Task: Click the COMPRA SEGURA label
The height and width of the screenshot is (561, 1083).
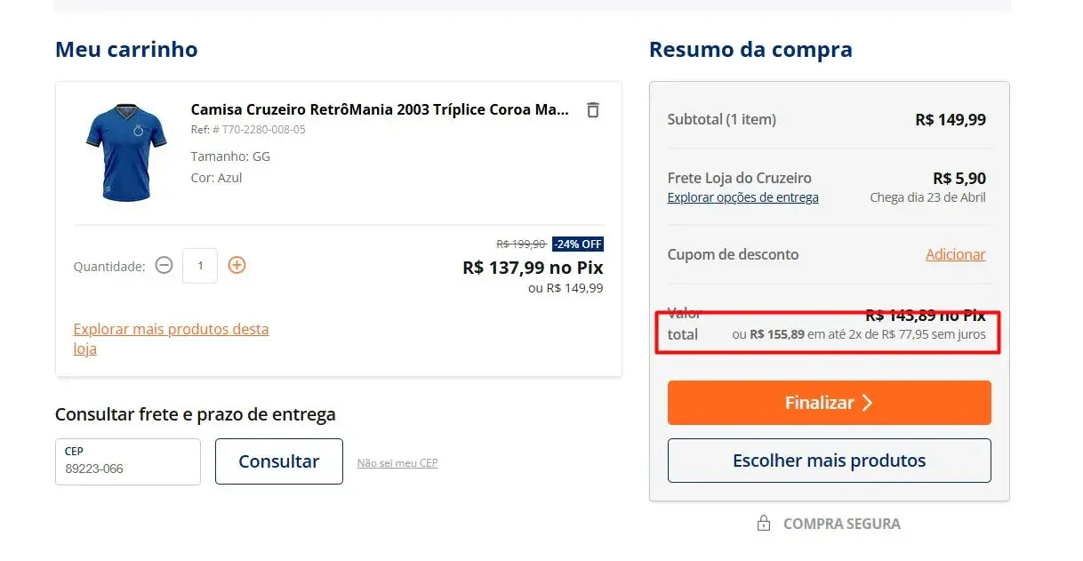Action: [841, 524]
